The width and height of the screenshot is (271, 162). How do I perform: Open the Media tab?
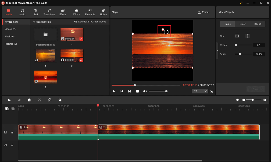point(9,12)
